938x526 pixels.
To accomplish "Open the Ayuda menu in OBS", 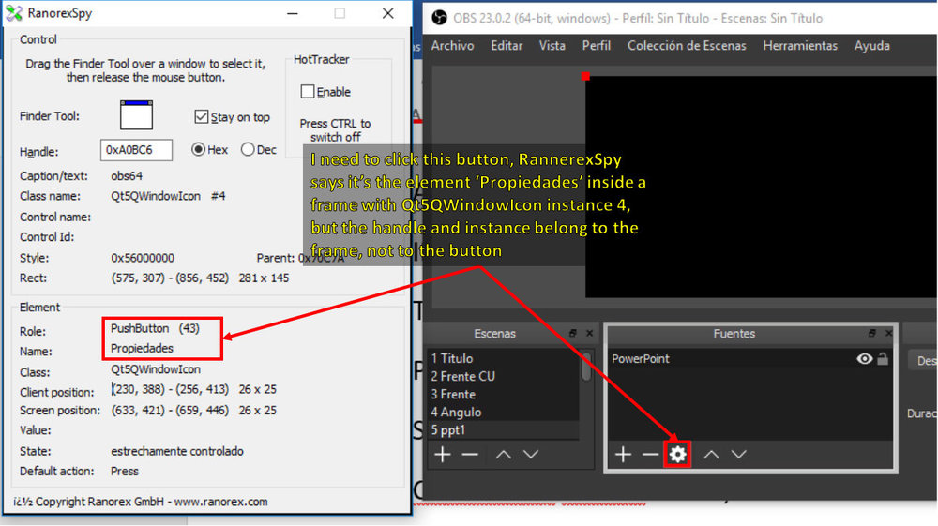I will coord(872,45).
